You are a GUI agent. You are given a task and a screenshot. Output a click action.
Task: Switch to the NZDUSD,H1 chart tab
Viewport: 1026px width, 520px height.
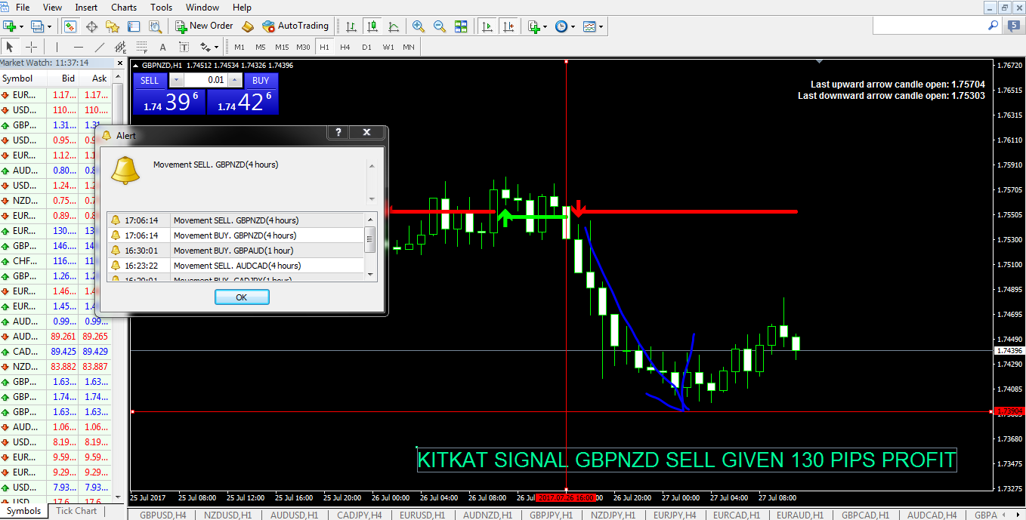[230, 515]
